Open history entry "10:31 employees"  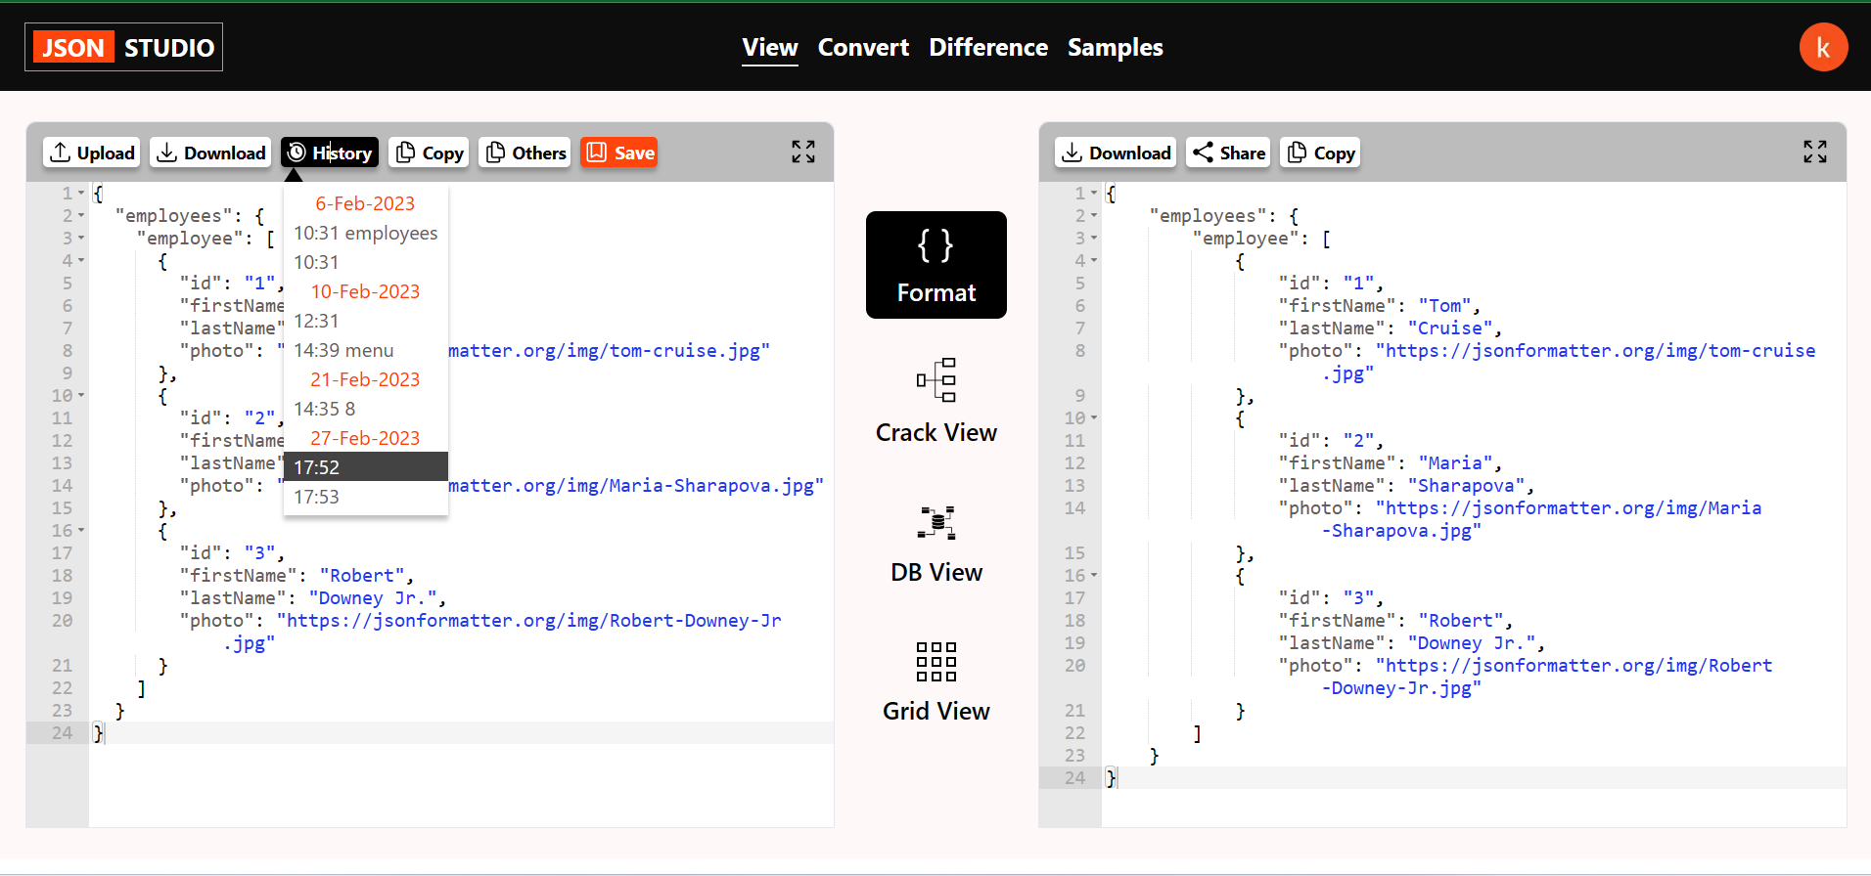pos(365,233)
